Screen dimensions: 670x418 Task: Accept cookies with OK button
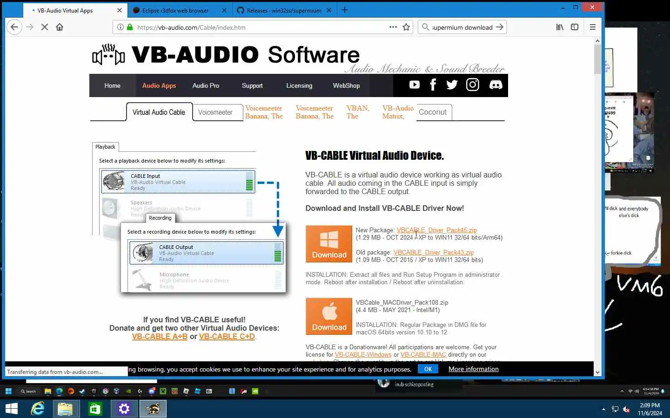coord(428,369)
